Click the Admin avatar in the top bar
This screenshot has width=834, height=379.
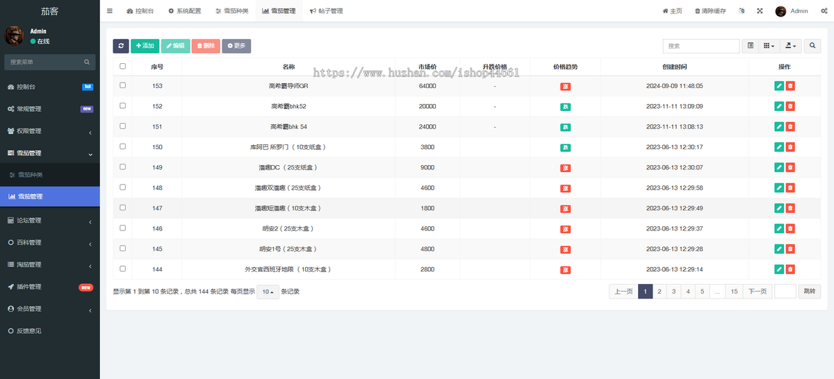pyautogui.click(x=780, y=11)
